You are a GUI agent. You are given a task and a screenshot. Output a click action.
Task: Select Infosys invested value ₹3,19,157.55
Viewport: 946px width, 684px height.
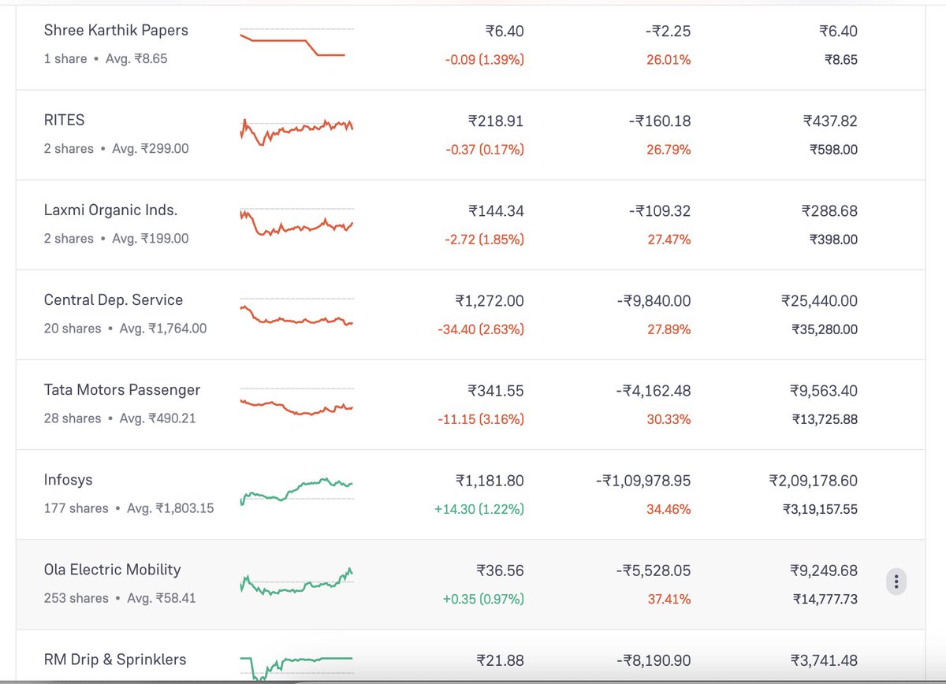pyautogui.click(x=821, y=509)
